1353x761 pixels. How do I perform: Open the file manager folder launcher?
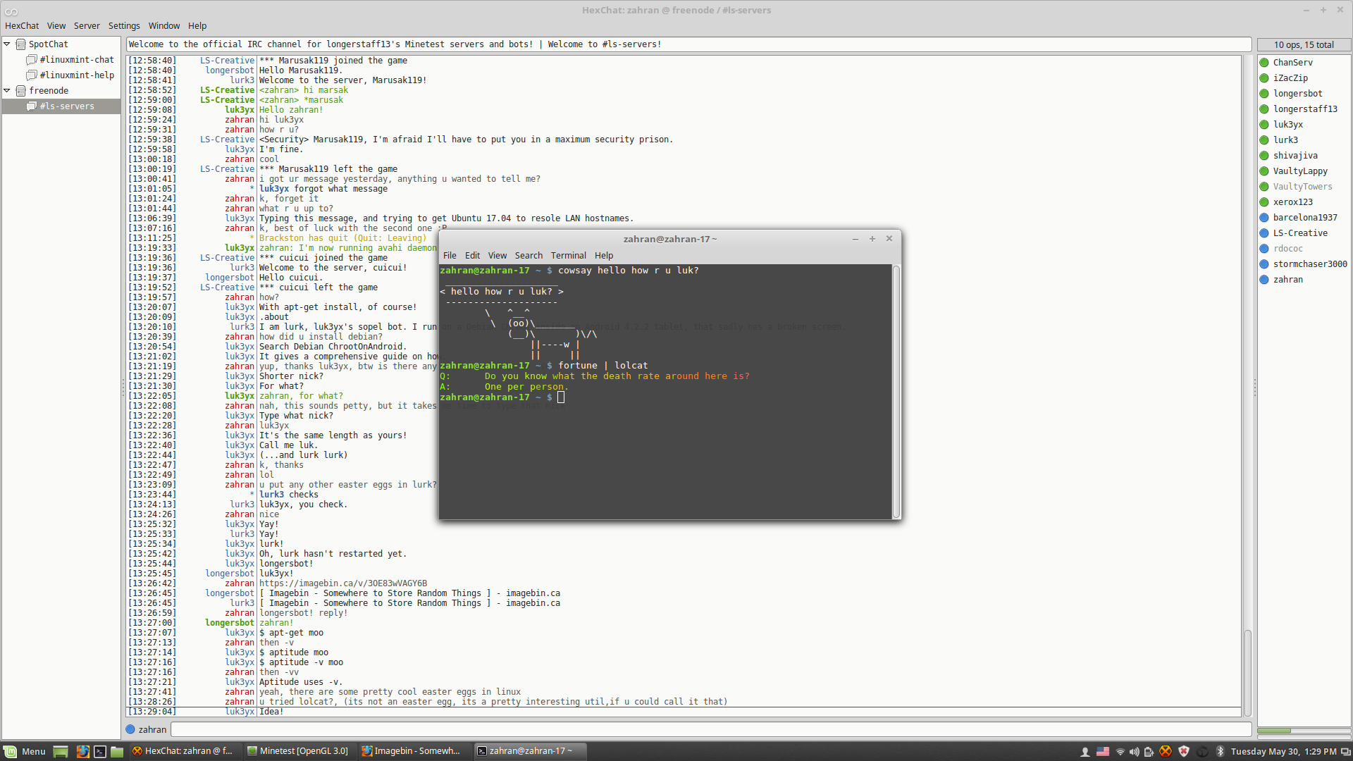[117, 751]
